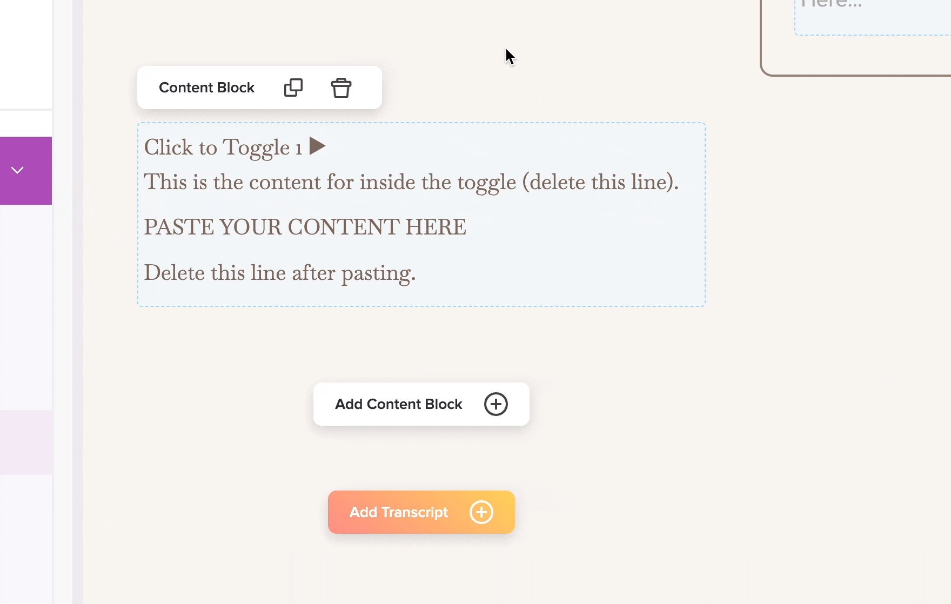Viewport: 951px width, 604px height.
Task: Expand the toggle triangle next to Toggle 1
Action: 317,146
